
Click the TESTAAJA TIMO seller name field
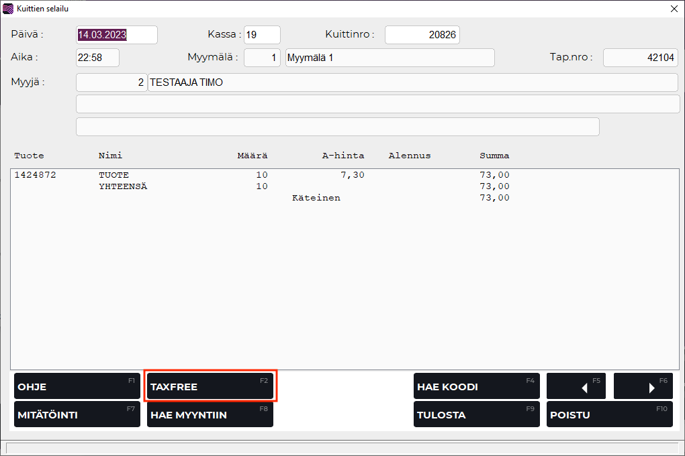click(x=412, y=82)
